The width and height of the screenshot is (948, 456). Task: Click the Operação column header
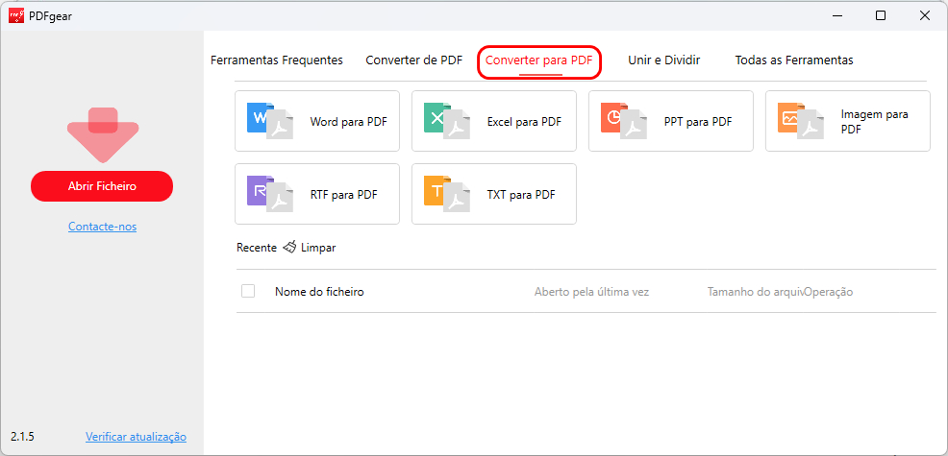point(828,292)
